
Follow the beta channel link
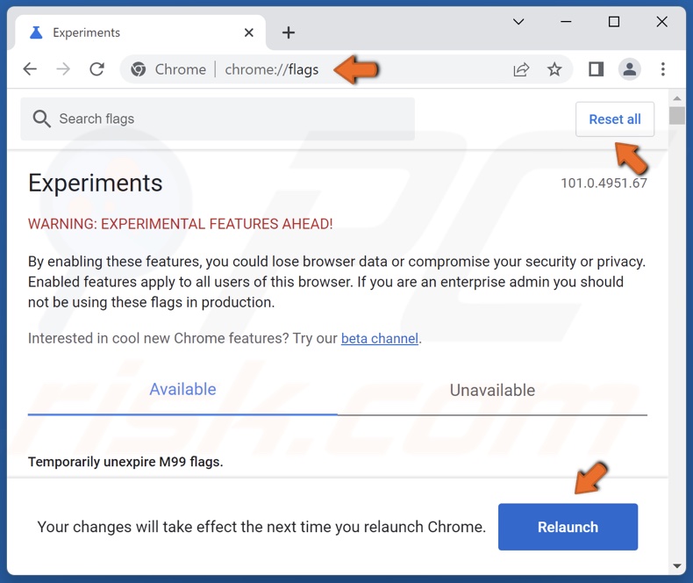pyautogui.click(x=379, y=338)
